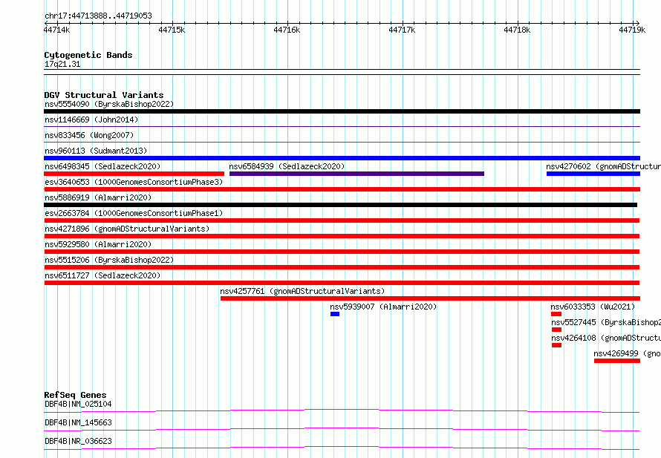Click the small red nsv6033353 Wu2021 bar
This screenshot has height=458, width=661.
tap(556, 314)
